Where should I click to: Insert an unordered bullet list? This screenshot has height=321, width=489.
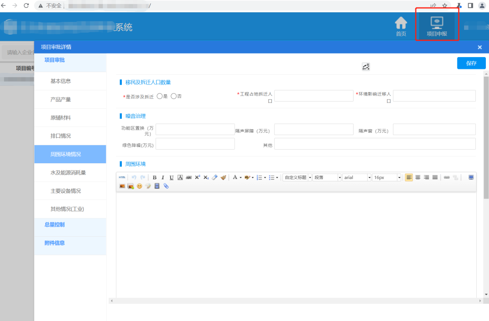click(272, 177)
